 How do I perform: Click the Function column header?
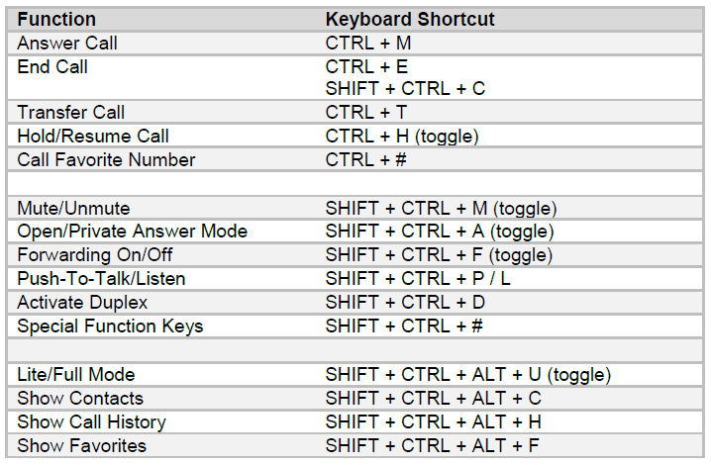pos(56,20)
